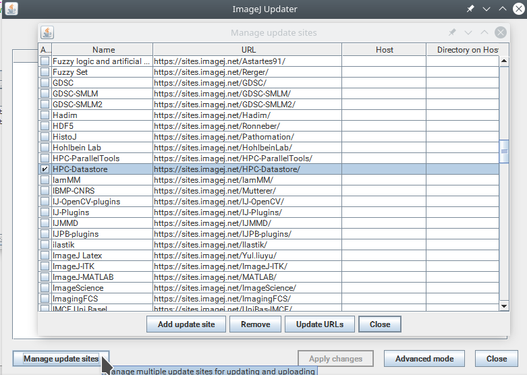Image resolution: width=527 pixels, height=375 pixels.
Task: Close the Manage update sites dialog with X
Action: [501, 32]
